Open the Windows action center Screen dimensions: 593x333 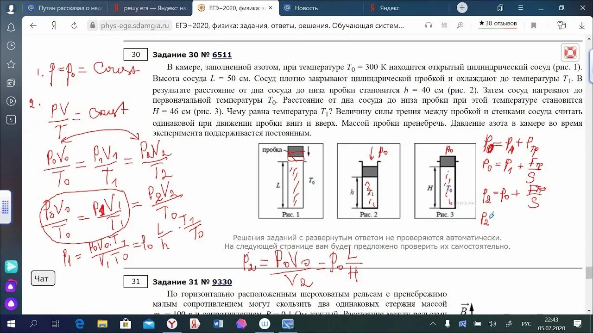coord(577,324)
